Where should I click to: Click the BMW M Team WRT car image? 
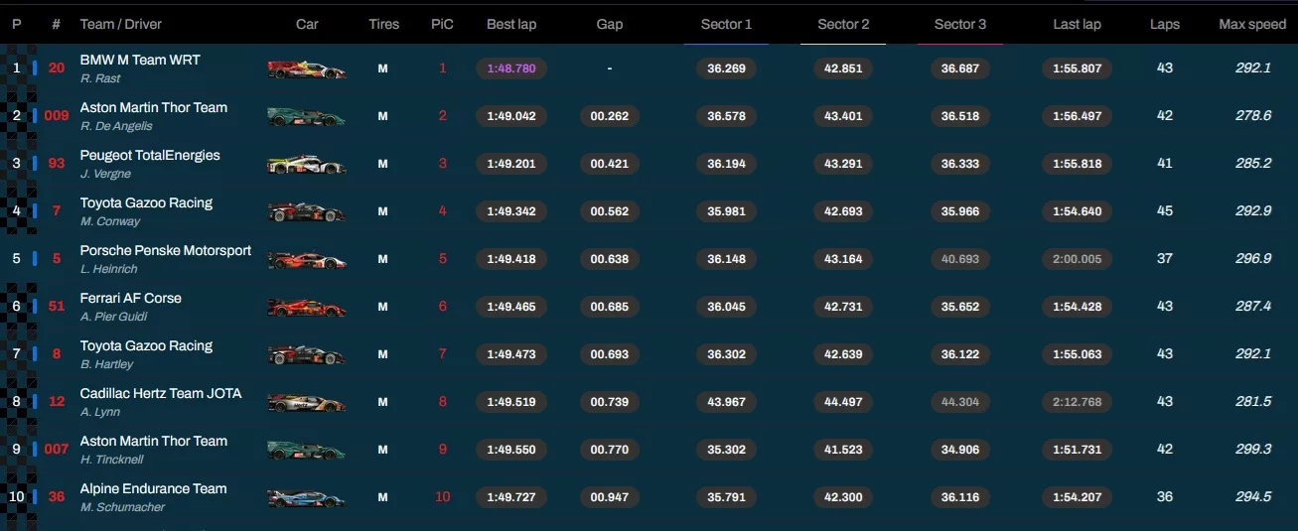[x=307, y=69]
